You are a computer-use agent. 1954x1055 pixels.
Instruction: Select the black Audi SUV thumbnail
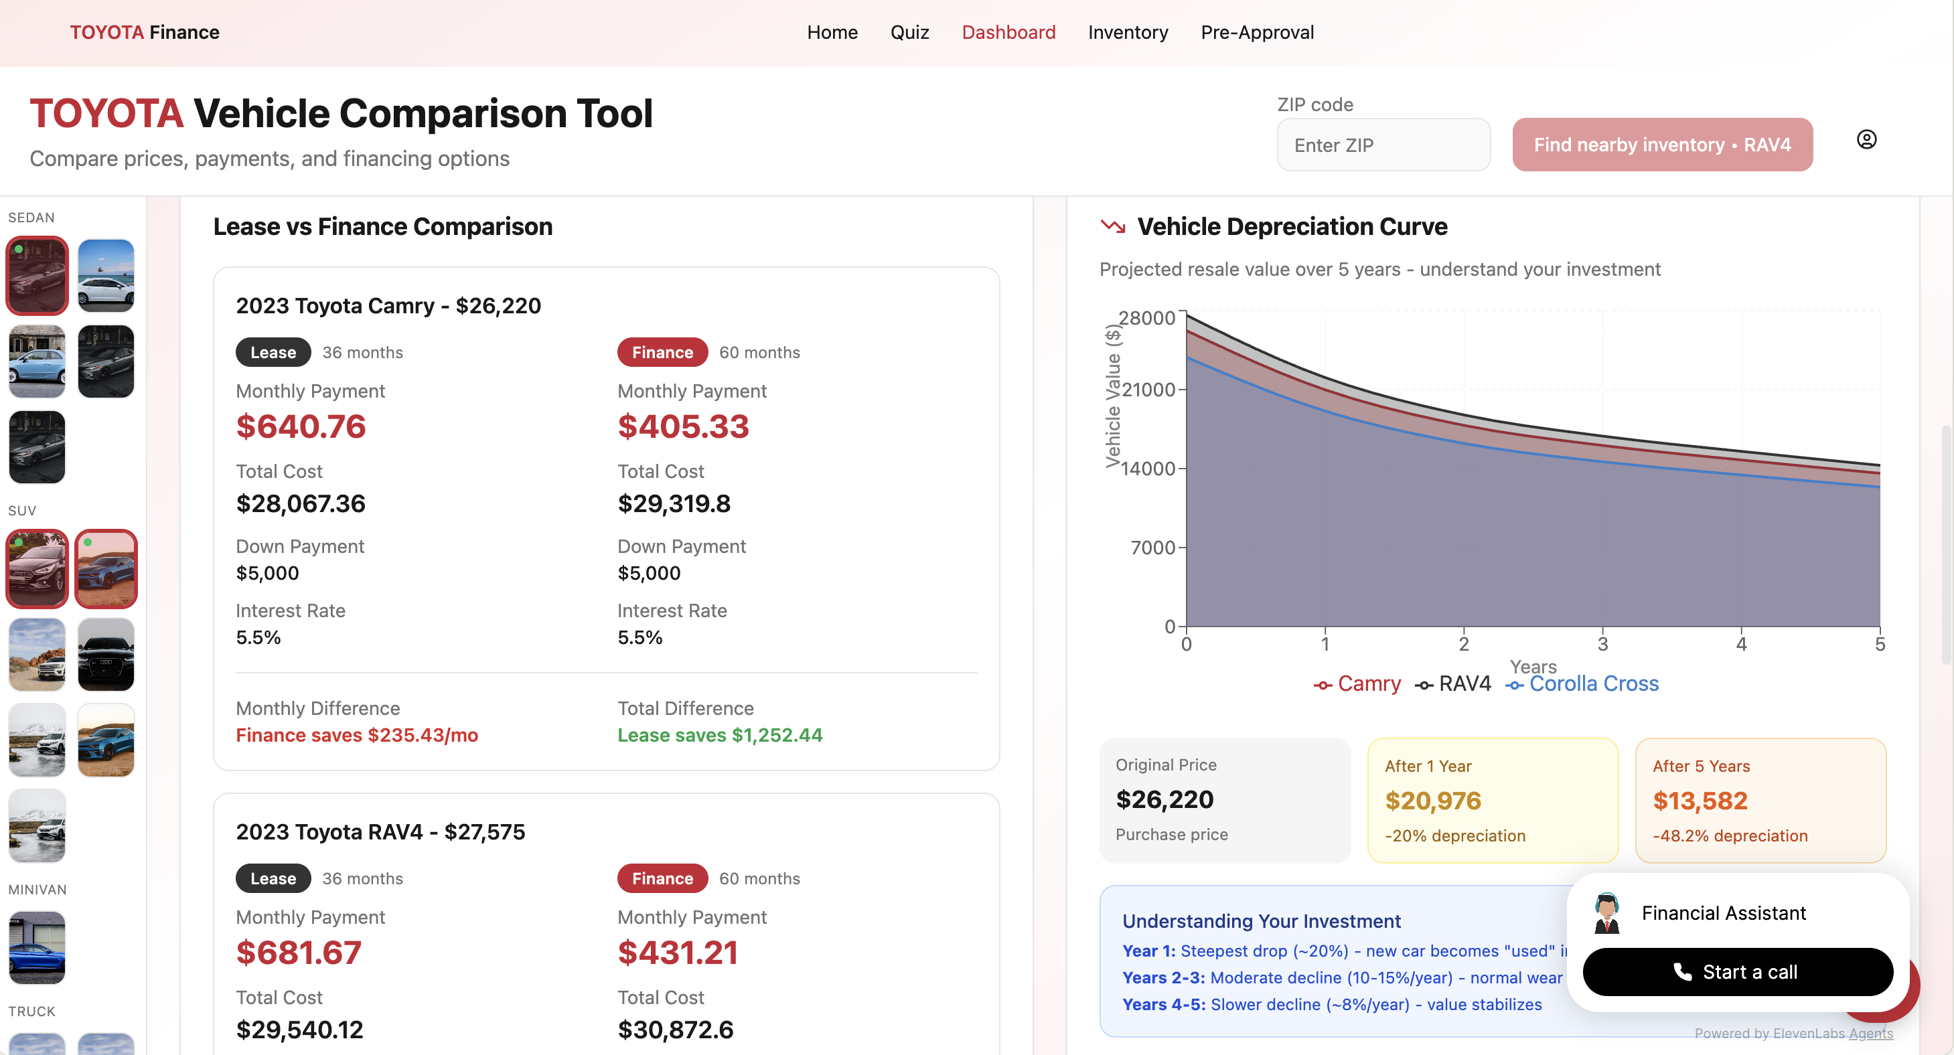point(105,655)
